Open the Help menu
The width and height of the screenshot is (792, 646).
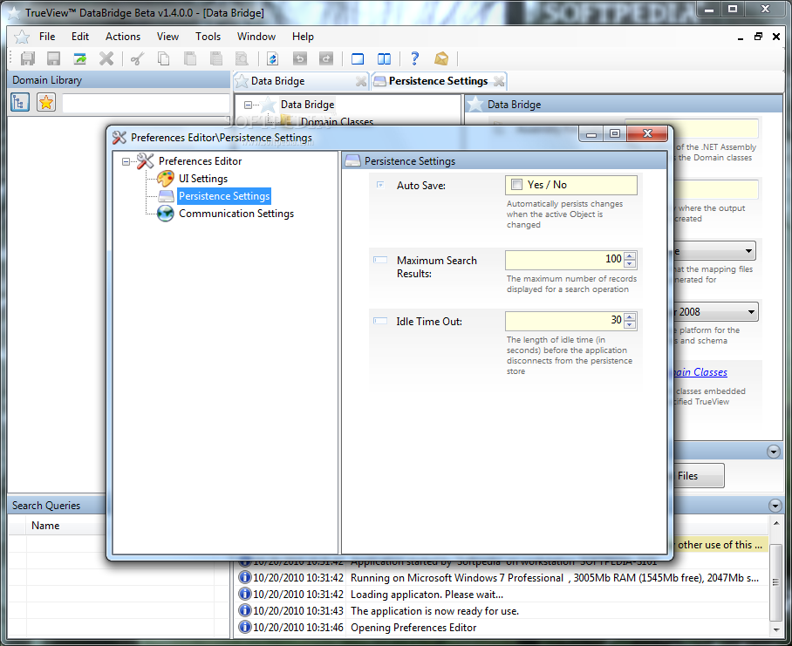(x=303, y=37)
